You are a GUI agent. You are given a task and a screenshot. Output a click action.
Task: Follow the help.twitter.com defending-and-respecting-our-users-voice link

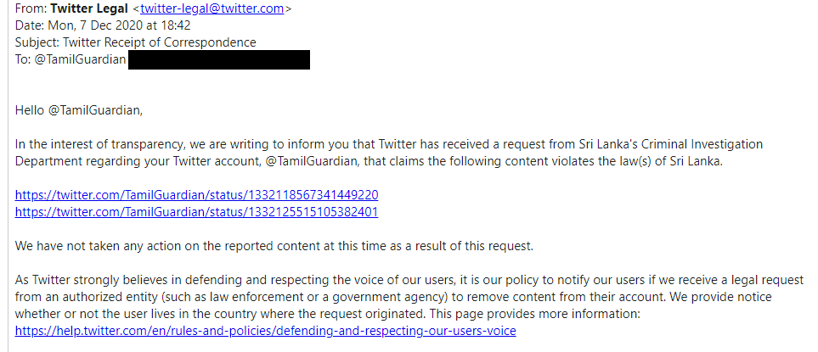point(266,331)
